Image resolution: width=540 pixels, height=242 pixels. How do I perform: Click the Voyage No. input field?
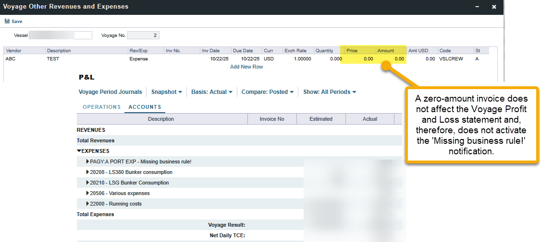[x=143, y=35]
